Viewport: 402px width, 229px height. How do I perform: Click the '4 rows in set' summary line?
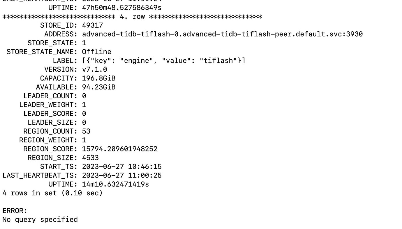pyautogui.click(x=52, y=193)
